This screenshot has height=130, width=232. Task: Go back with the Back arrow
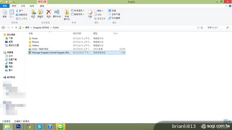pos(3,27)
